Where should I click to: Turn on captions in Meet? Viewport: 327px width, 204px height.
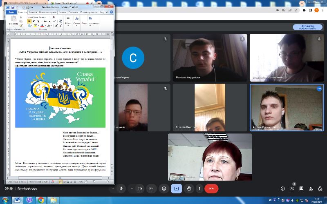[x=152, y=188]
